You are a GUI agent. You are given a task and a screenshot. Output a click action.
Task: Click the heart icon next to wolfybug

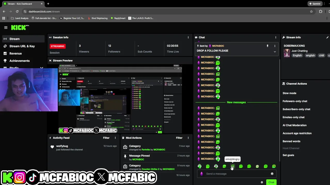tap(52, 147)
